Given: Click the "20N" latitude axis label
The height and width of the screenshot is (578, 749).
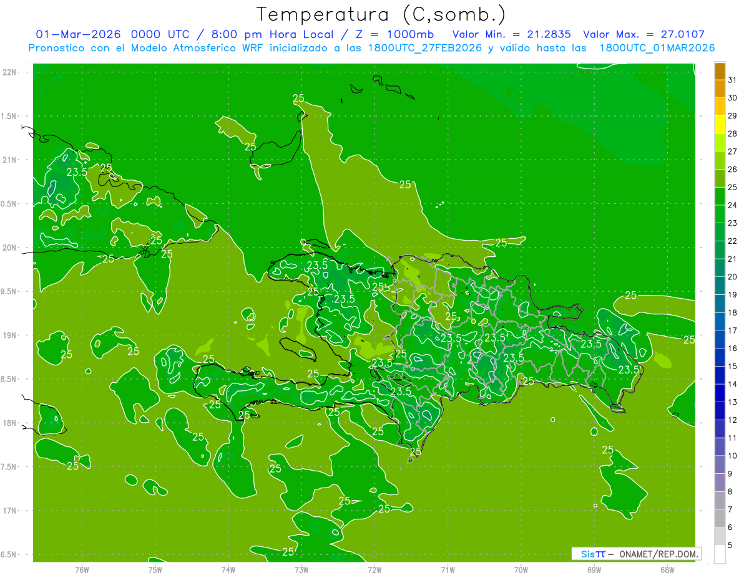Looking at the screenshot, I should click(x=11, y=248).
